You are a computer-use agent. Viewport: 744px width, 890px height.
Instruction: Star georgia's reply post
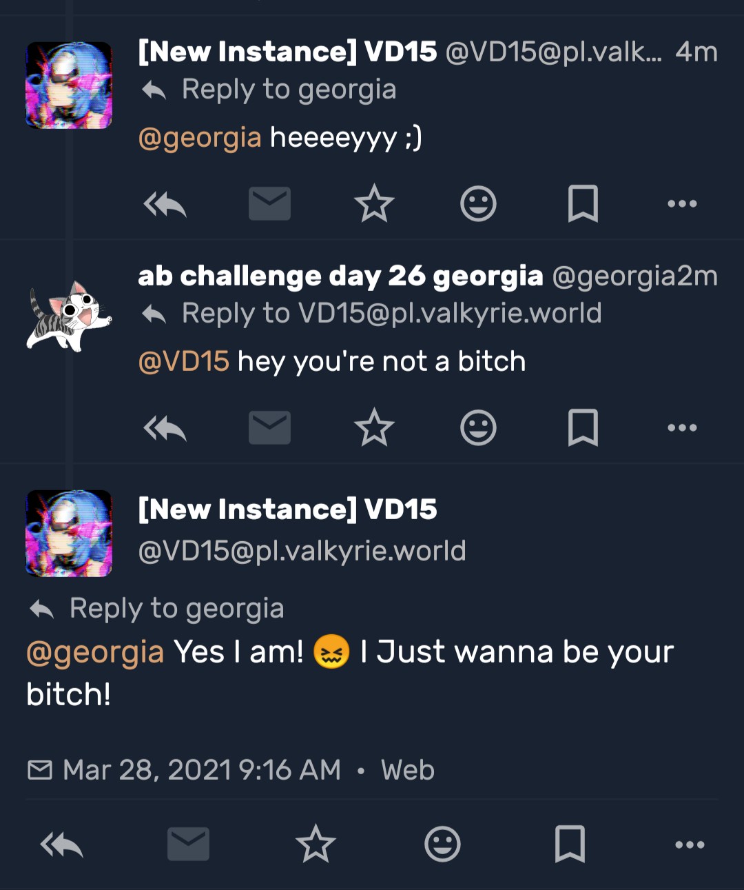374,428
